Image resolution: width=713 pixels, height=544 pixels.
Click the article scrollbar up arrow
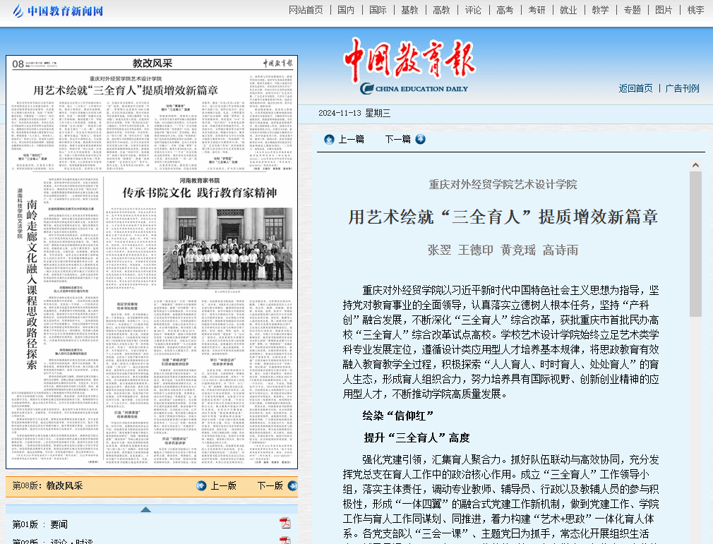(x=695, y=165)
